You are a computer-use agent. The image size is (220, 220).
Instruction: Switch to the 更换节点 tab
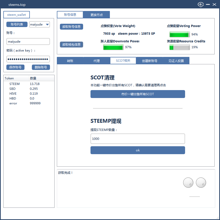click(97, 15)
